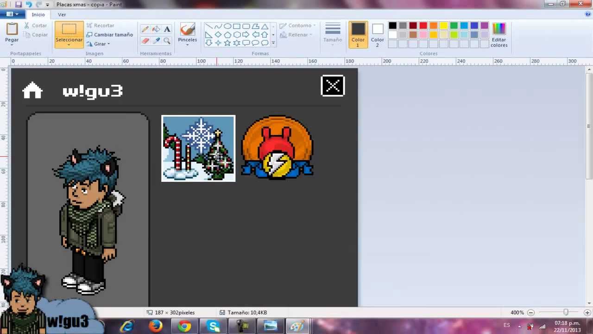Expand the Pegar dropdown arrow
The width and height of the screenshot is (593, 334).
pos(12,45)
